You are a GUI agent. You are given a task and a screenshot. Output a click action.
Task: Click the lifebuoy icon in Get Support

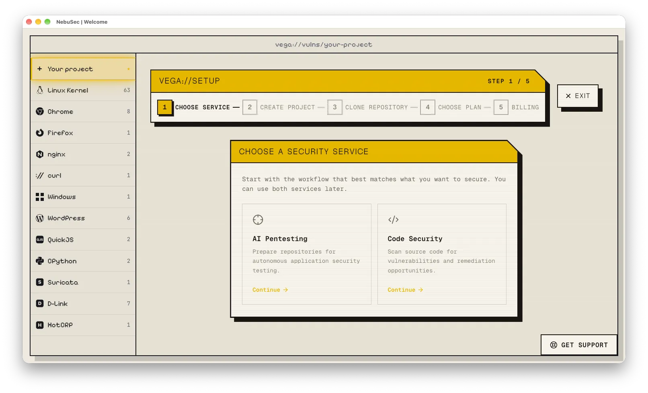click(554, 345)
